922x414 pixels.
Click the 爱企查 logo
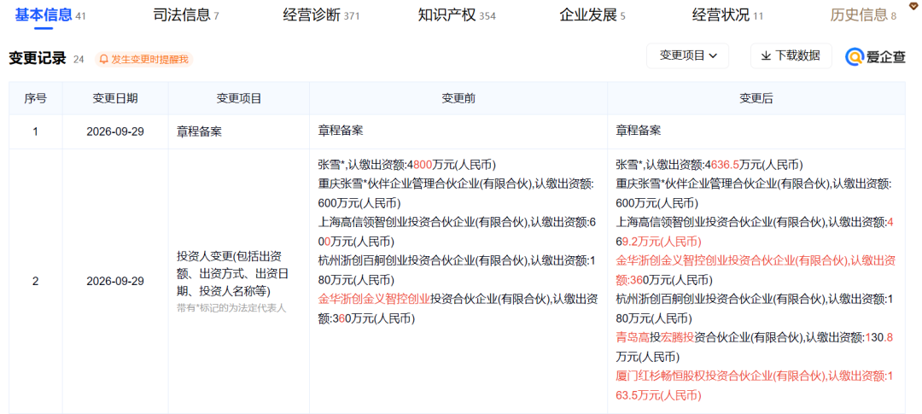click(x=876, y=56)
